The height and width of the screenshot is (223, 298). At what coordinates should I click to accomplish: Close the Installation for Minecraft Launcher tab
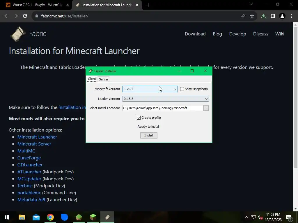[x=137, y=5]
